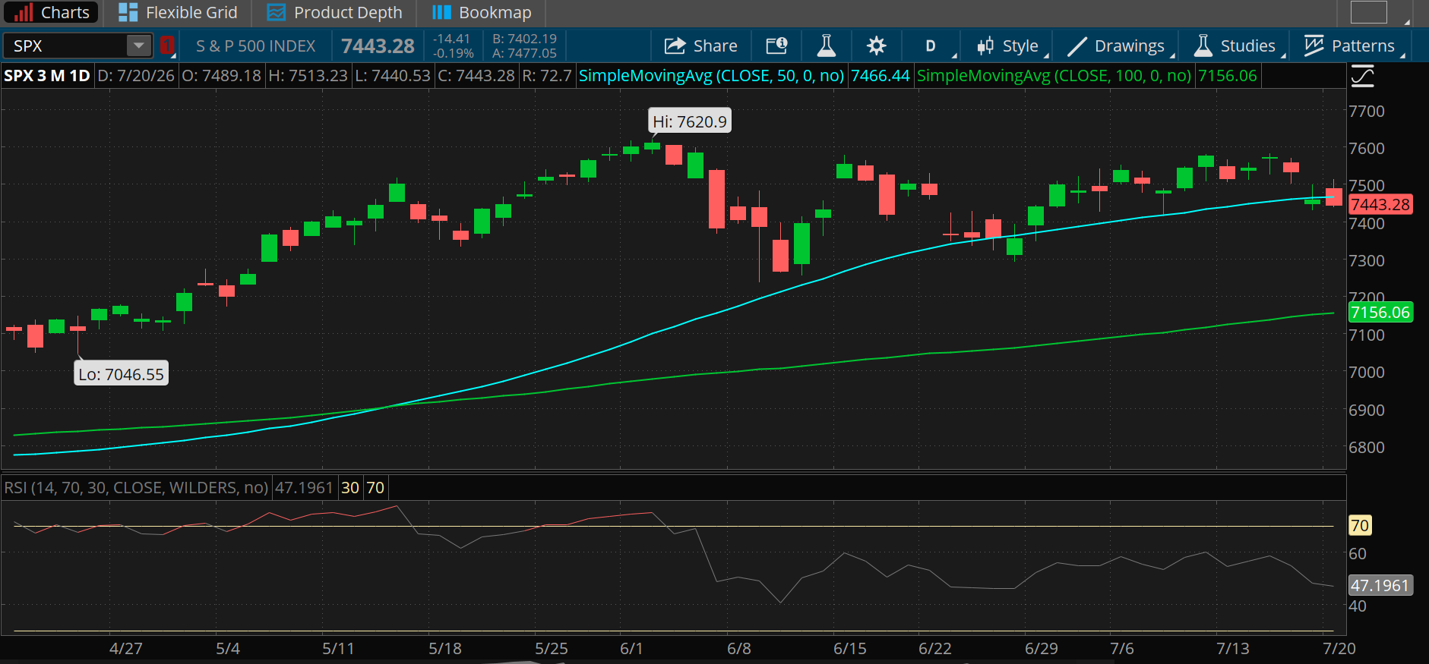Click the red 7443.28 price axis label

coord(1380,204)
